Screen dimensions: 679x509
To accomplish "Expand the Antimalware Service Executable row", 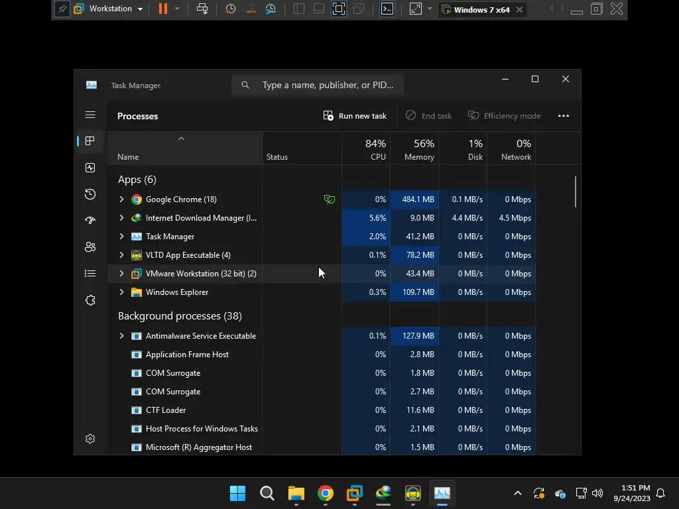I will tap(122, 336).
